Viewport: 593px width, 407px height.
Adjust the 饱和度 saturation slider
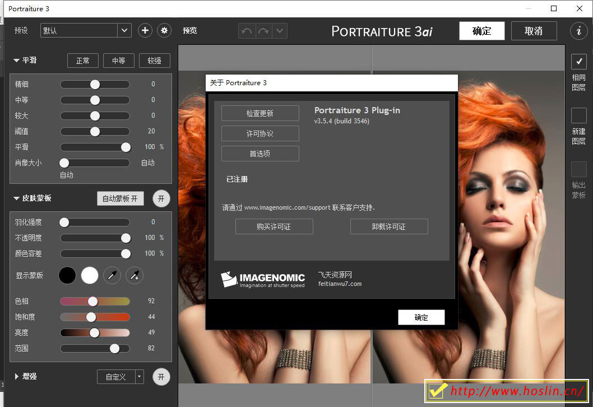pyautogui.click(x=91, y=317)
